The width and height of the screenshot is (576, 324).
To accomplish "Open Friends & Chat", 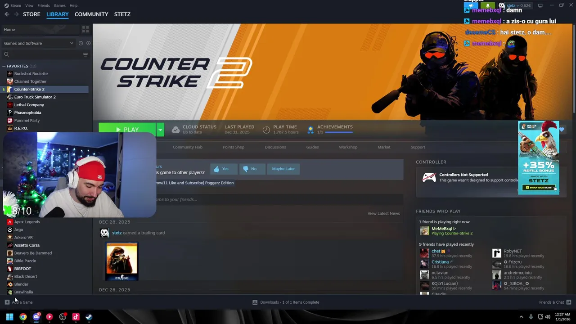I will pyautogui.click(x=555, y=302).
